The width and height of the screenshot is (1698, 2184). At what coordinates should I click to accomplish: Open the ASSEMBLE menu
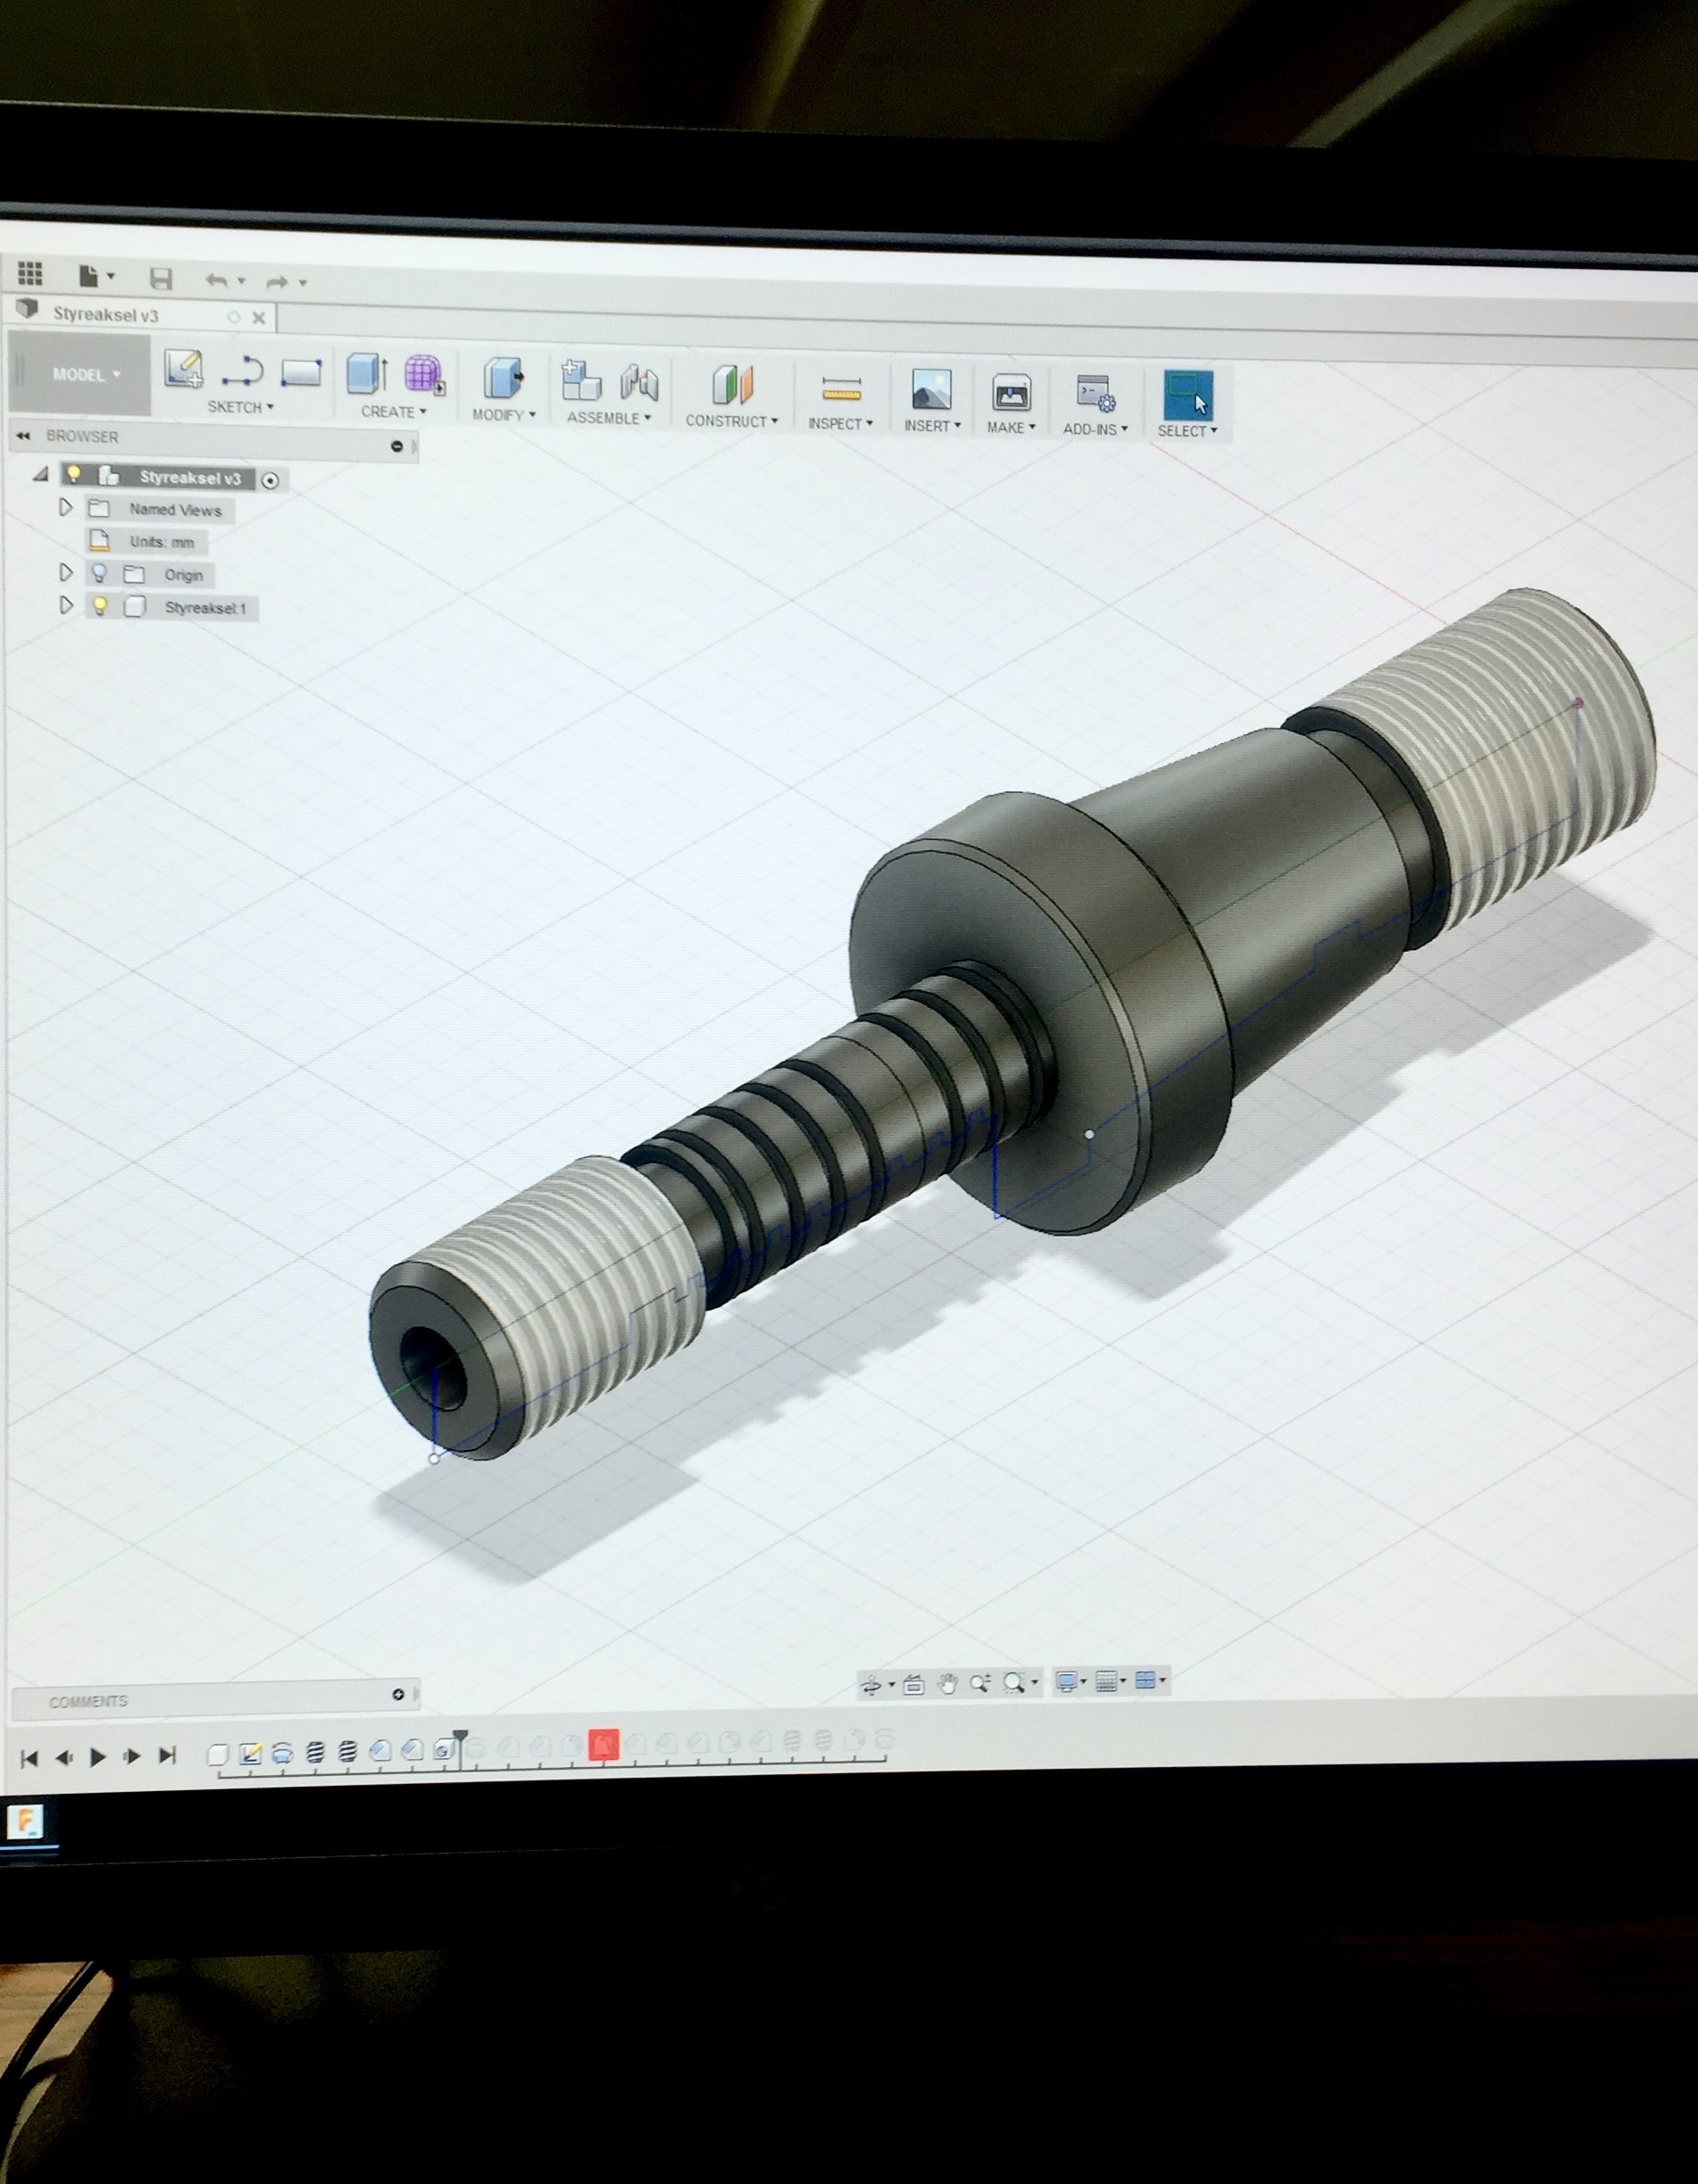[608, 418]
